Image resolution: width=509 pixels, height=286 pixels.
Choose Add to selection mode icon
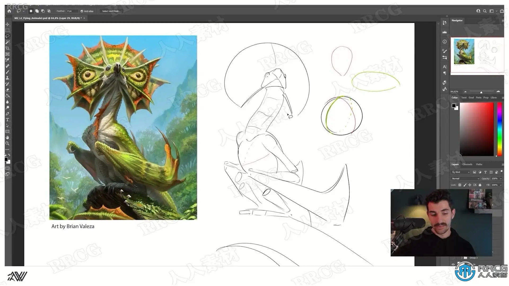tap(37, 11)
